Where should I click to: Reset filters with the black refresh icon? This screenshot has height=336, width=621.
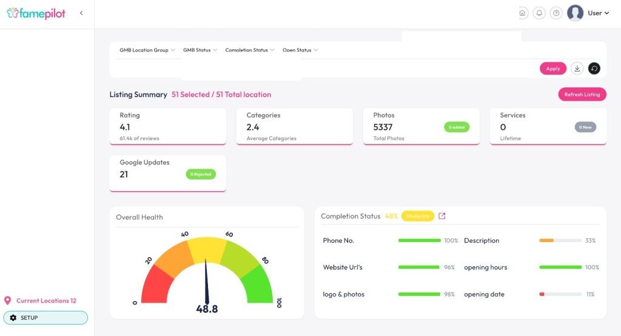594,69
